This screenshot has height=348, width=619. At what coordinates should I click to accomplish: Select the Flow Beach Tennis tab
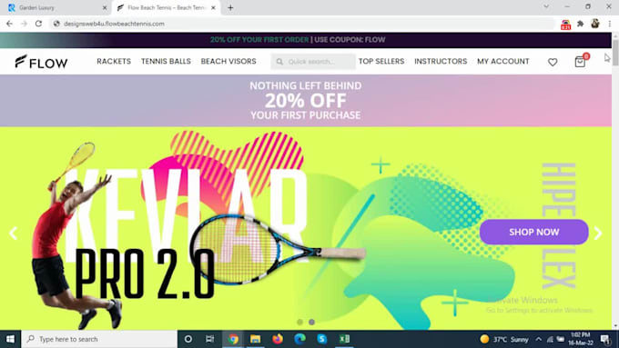point(166,7)
